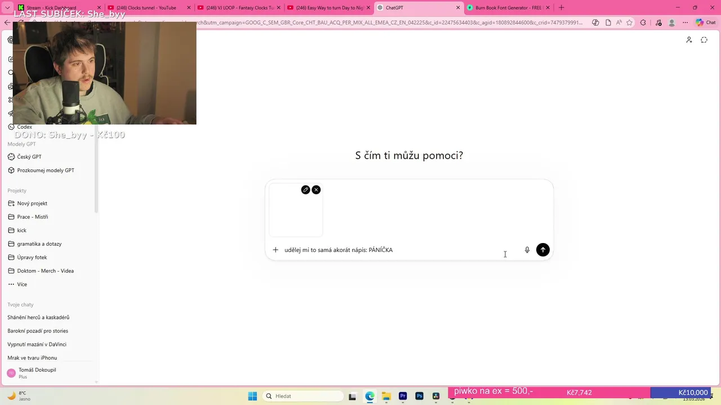Open the browser profile avatar

click(x=671, y=22)
